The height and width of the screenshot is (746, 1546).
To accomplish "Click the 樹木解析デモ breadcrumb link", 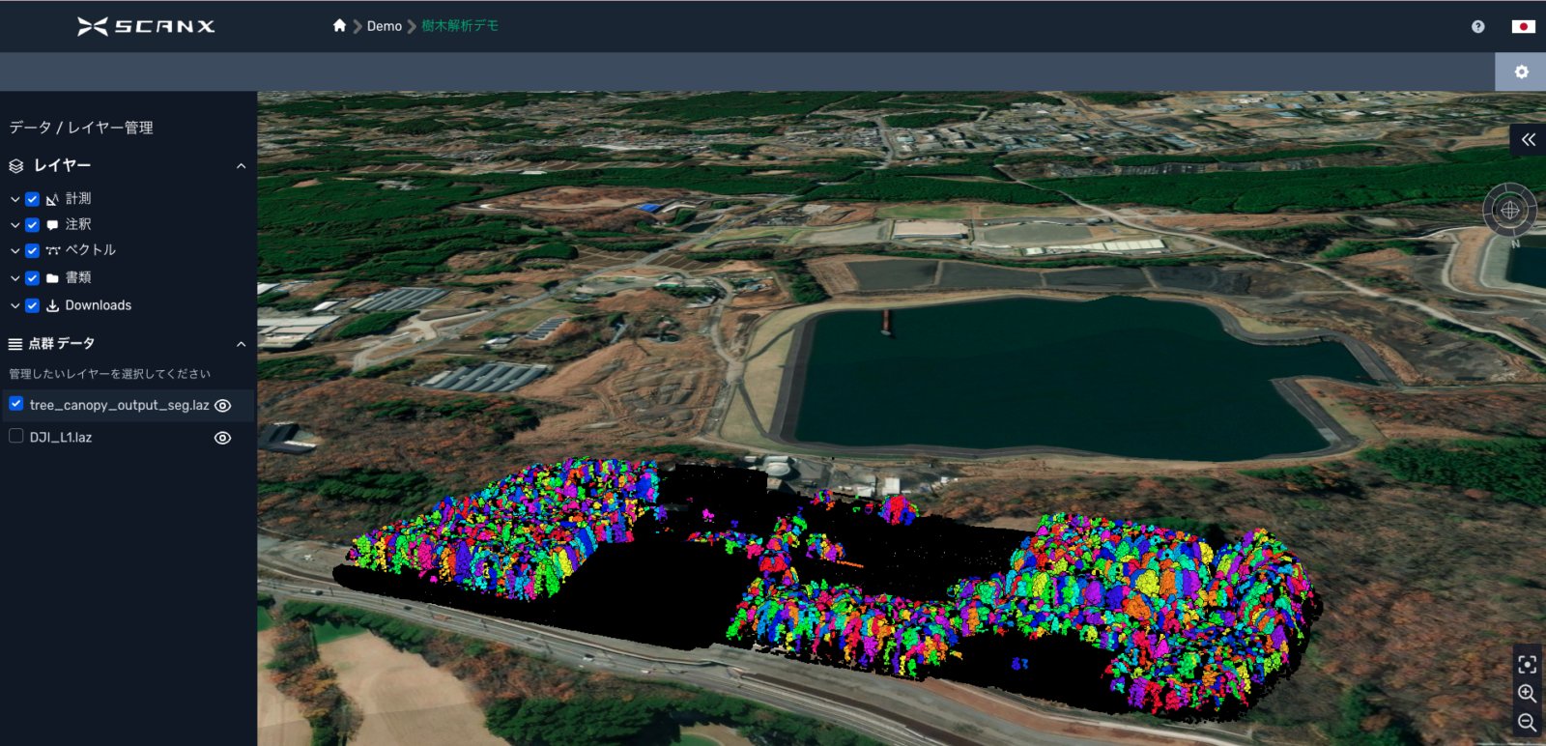I will 460,26.
